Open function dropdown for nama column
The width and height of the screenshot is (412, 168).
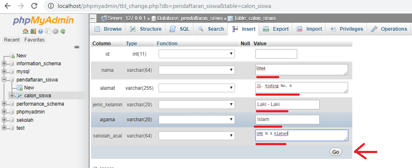tap(197, 70)
